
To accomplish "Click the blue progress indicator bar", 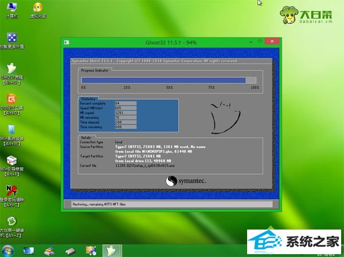I will tap(169, 80).
